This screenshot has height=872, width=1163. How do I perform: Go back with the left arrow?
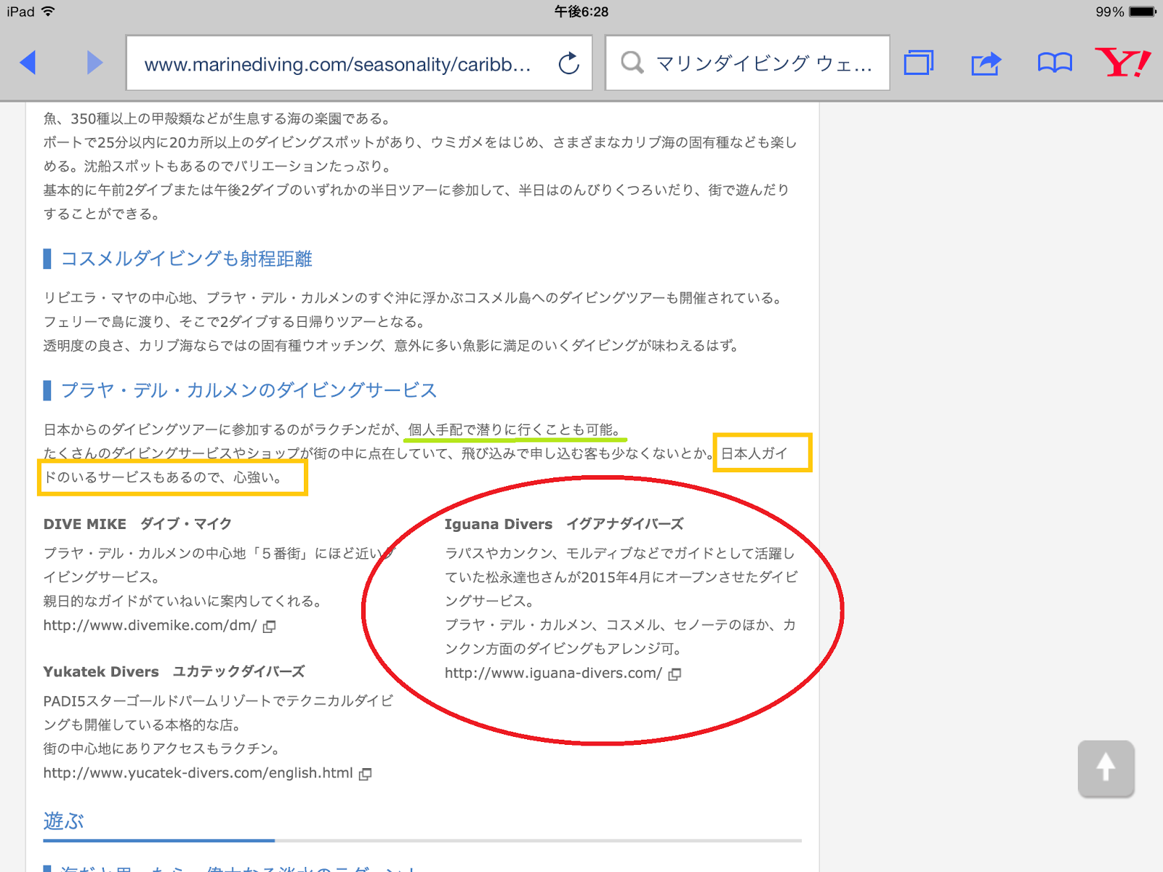tap(28, 62)
